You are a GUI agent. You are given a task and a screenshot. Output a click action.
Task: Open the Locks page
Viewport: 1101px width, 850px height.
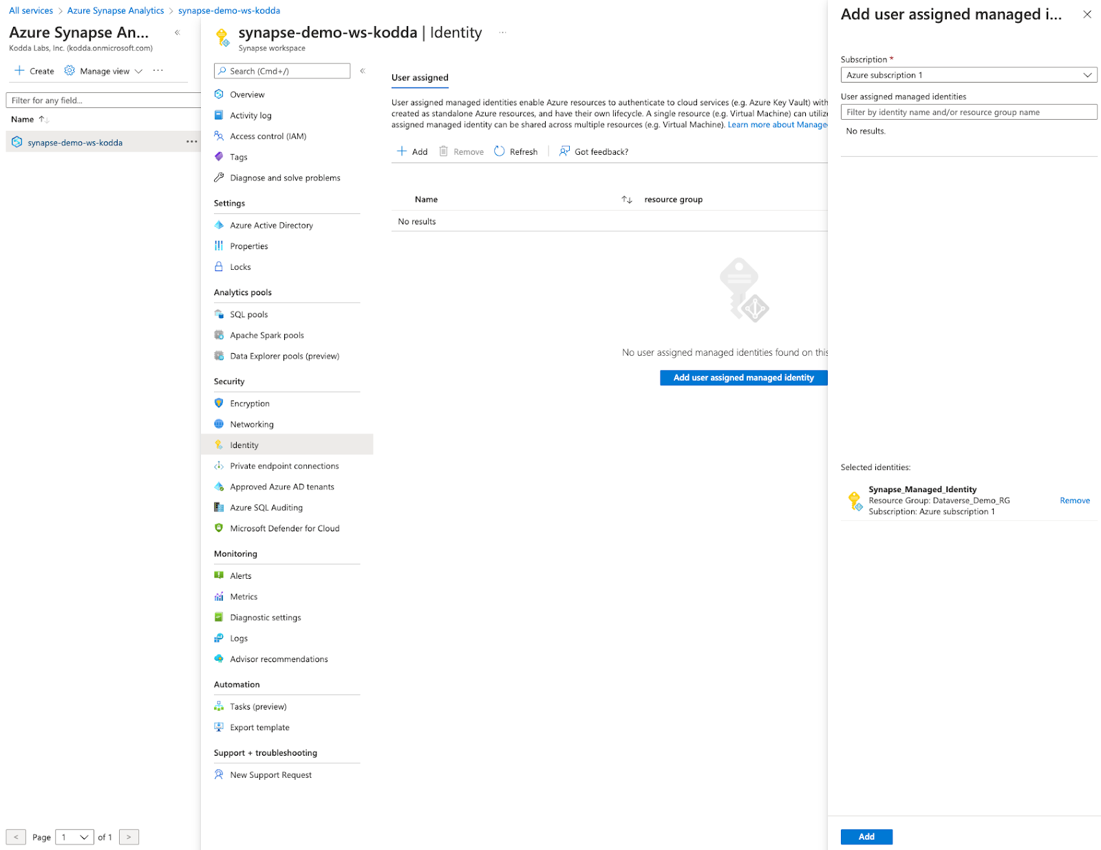point(240,266)
